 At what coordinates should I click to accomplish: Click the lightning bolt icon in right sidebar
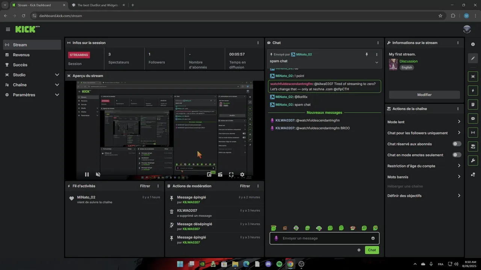point(473,90)
